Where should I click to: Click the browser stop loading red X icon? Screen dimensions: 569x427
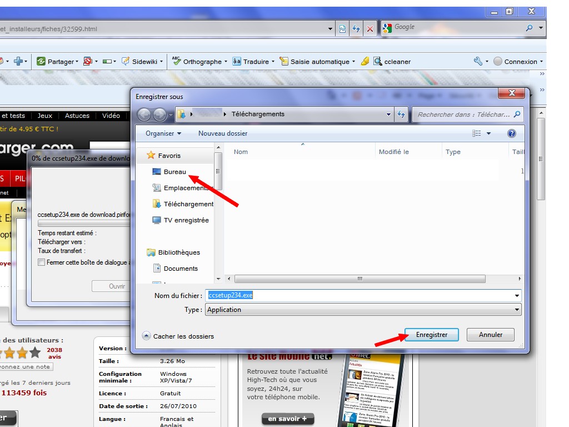(370, 29)
